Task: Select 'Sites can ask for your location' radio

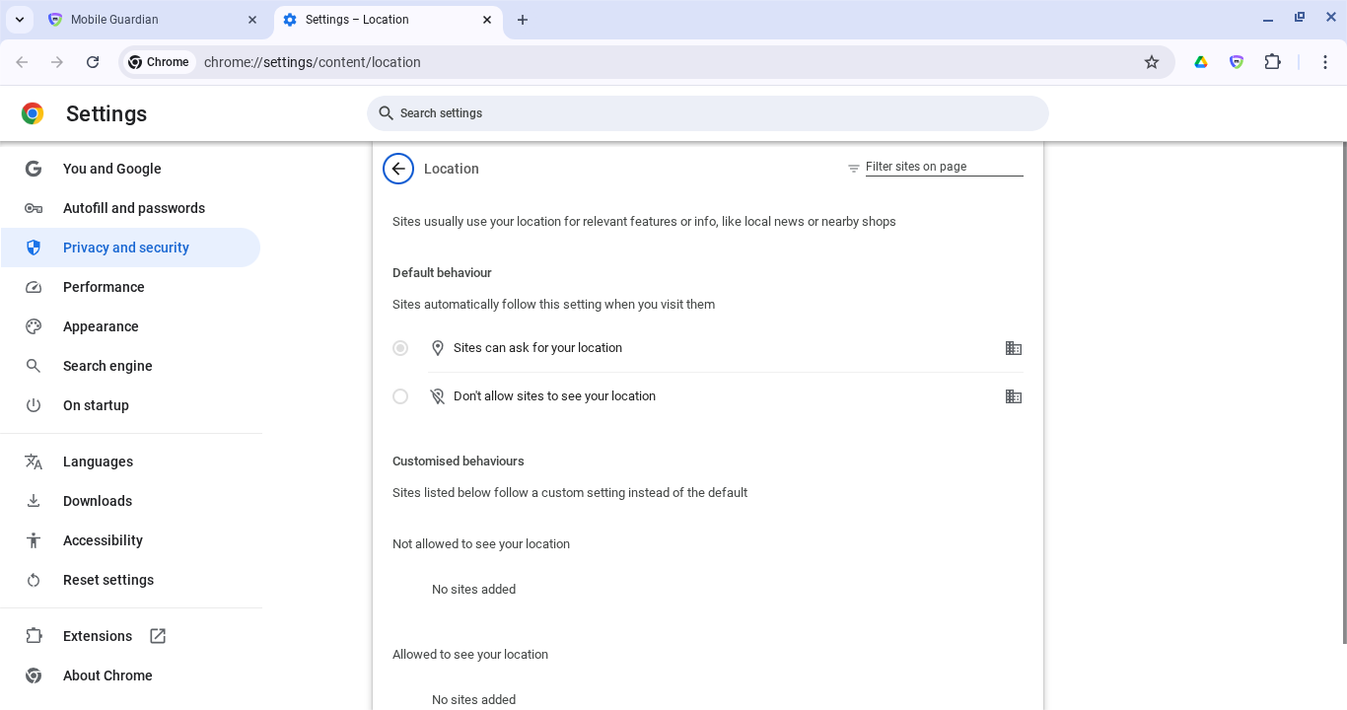Action: pyautogui.click(x=400, y=348)
